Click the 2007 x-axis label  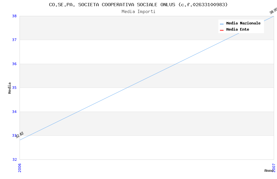tap(274, 168)
